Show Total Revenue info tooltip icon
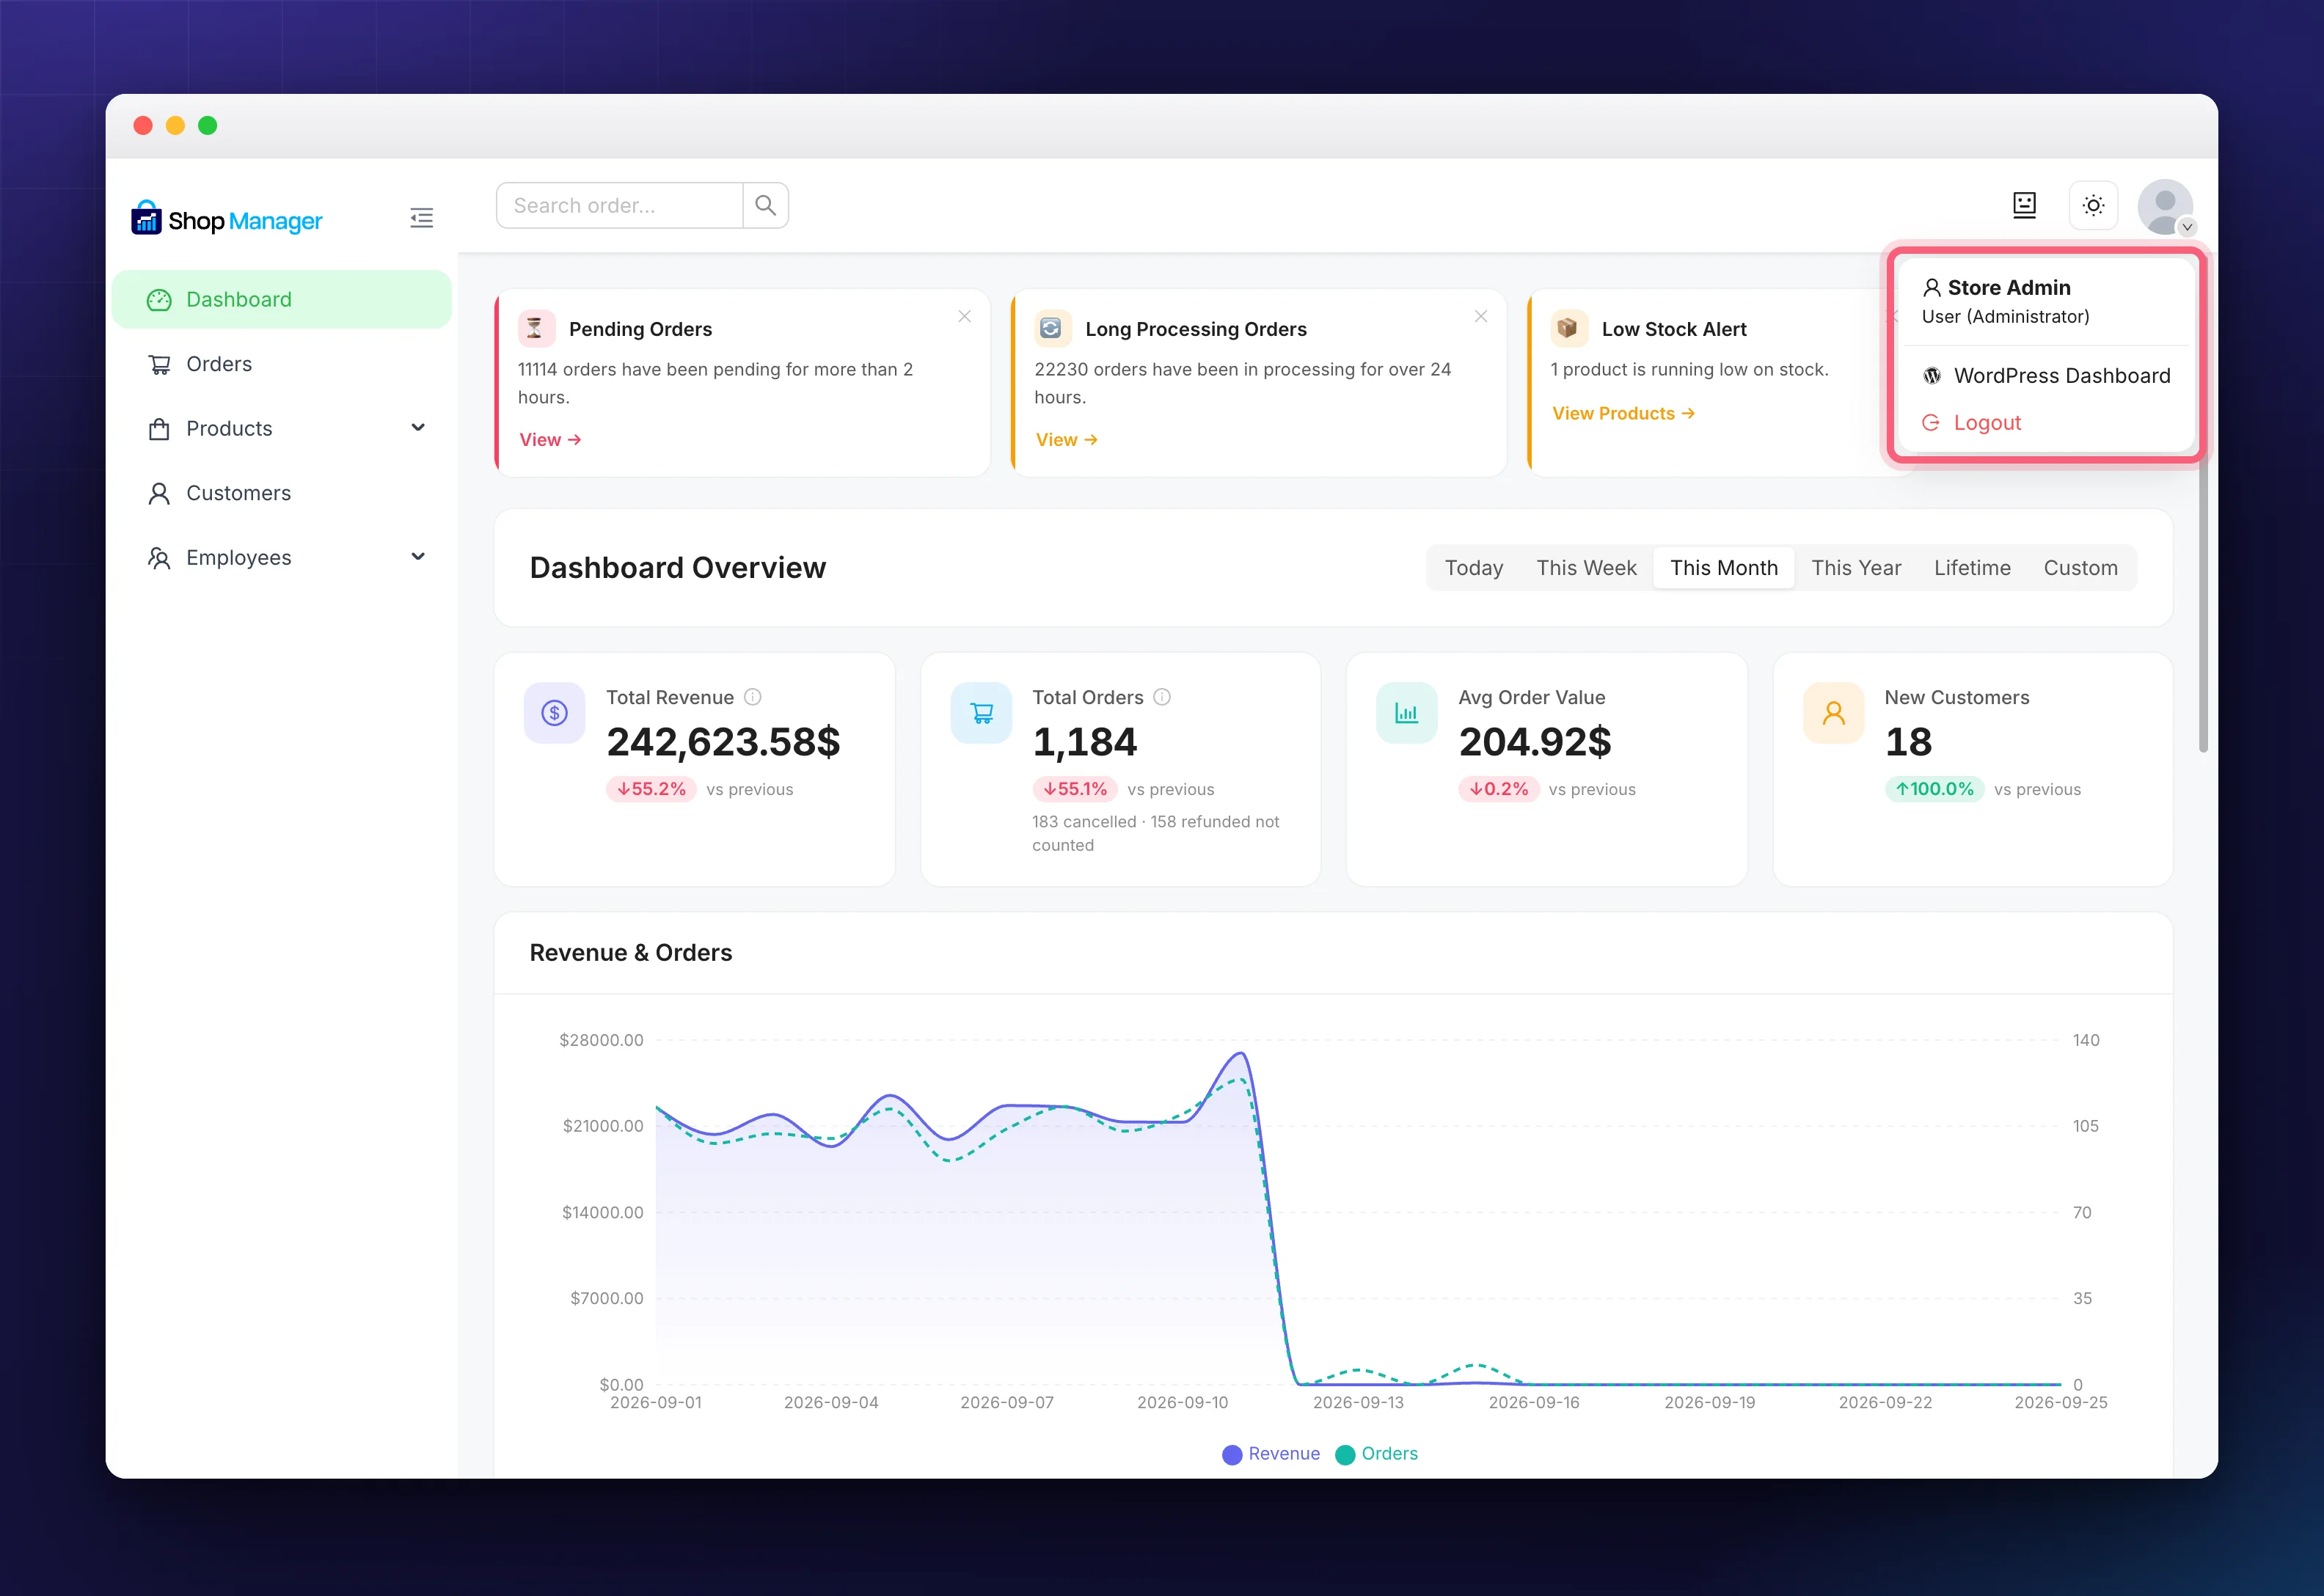 753,697
